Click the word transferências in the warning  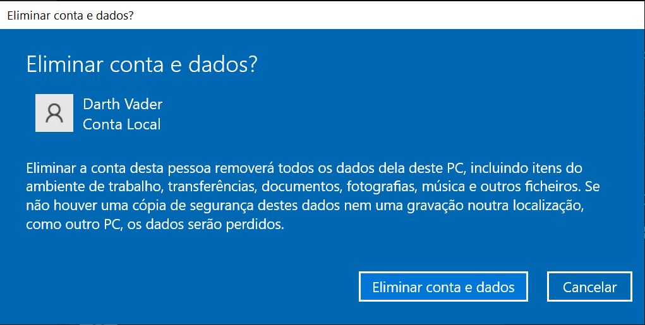point(213,187)
